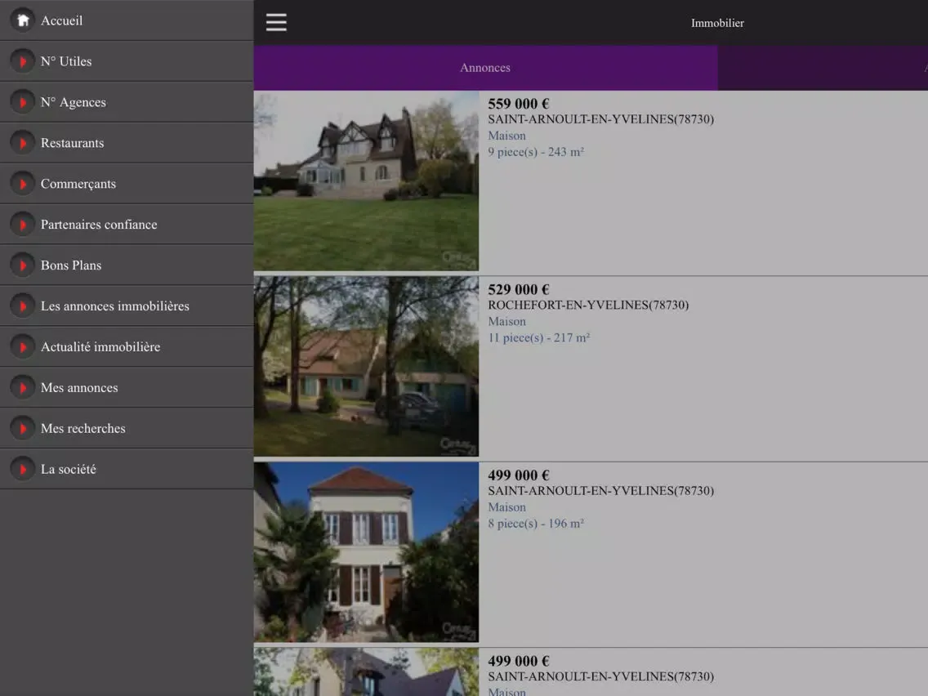Screen dimensions: 928x696
Task: Click the bottom-most 499 000 € price
Action: pyautogui.click(x=519, y=661)
